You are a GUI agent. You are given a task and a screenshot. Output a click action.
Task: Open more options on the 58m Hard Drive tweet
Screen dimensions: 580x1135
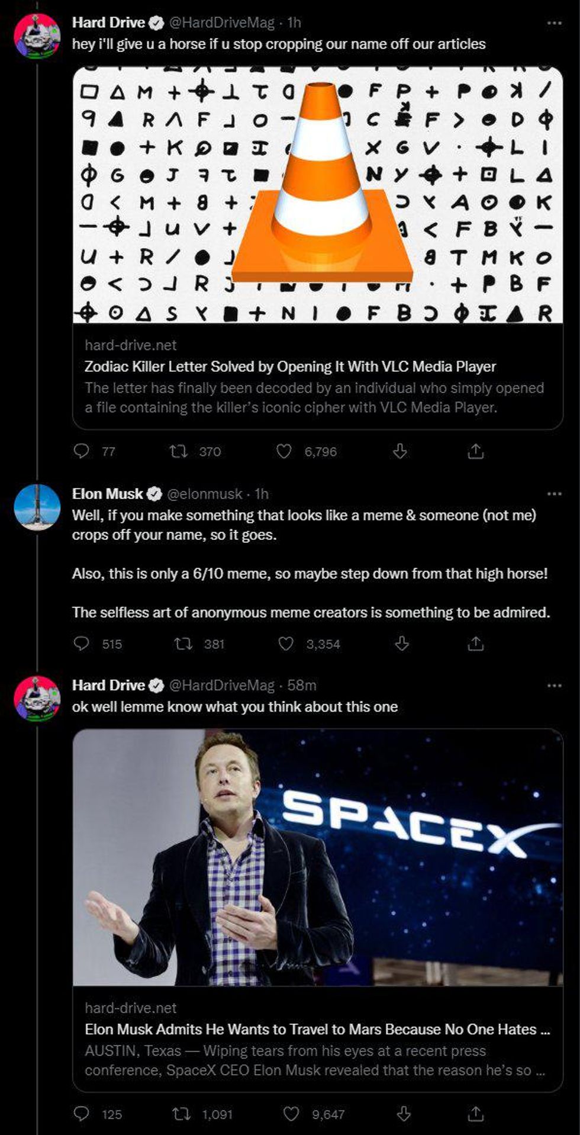point(554,686)
